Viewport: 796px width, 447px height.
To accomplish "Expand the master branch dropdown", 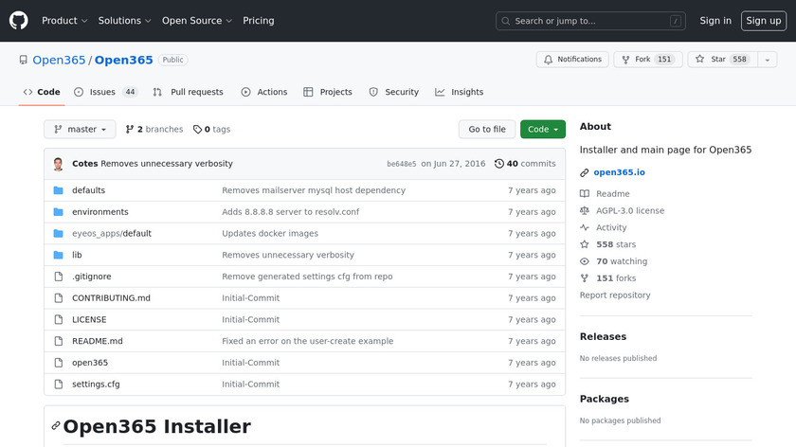I will pos(80,130).
